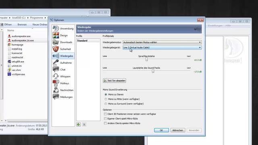This screenshot has height=145, width=258.
Task: Open the Aufnahme microphone icon
Action: point(56,63)
